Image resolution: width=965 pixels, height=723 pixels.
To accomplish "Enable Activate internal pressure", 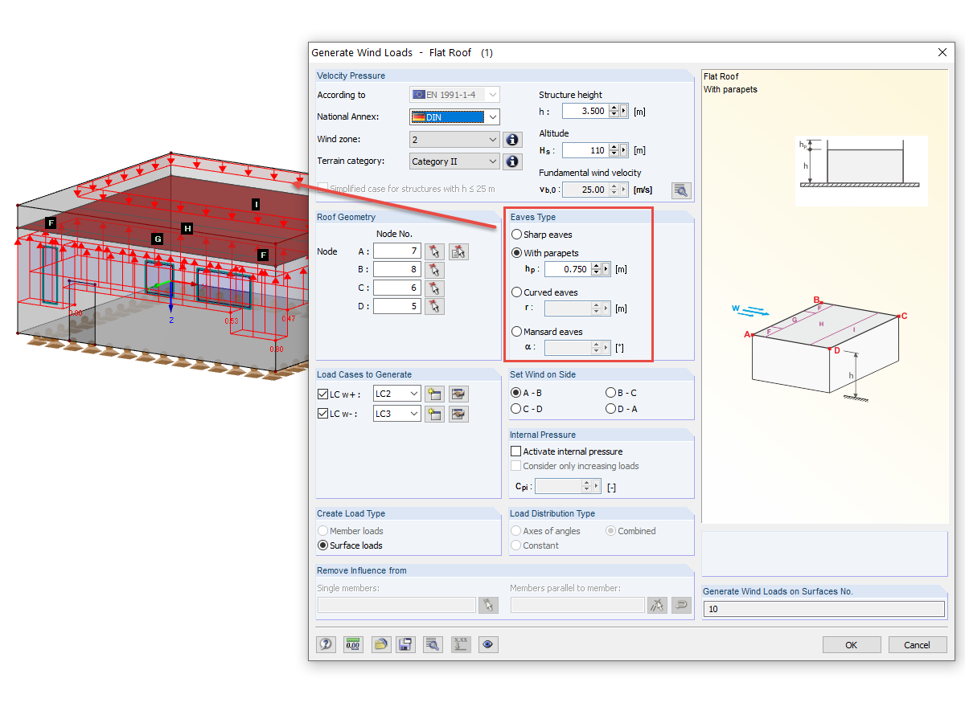I will 515,451.
